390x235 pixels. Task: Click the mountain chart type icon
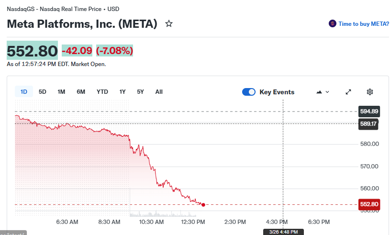(x=319, y=92)
